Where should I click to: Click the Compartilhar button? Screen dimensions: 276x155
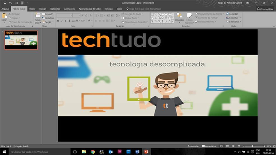click(x=265, y=9)
